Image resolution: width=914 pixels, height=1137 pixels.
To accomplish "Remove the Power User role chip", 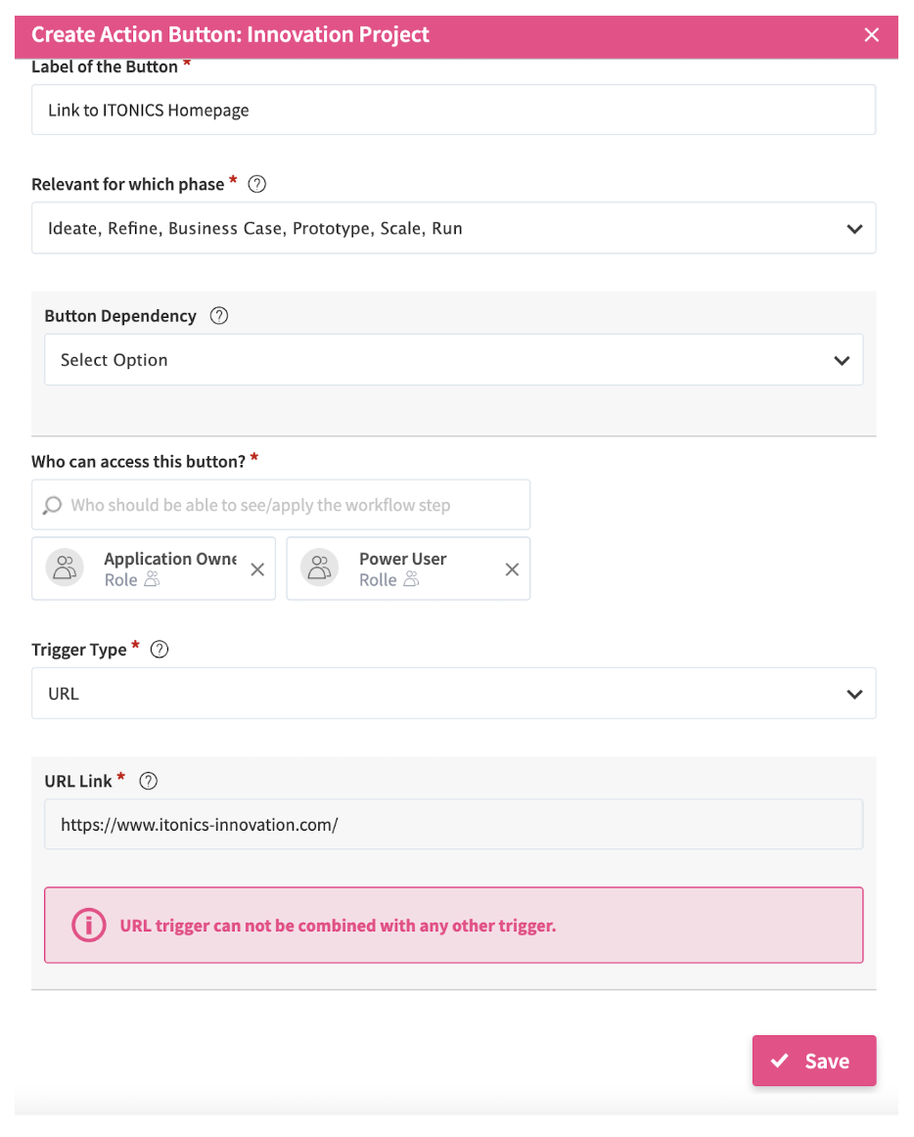I will coord(512,569).
